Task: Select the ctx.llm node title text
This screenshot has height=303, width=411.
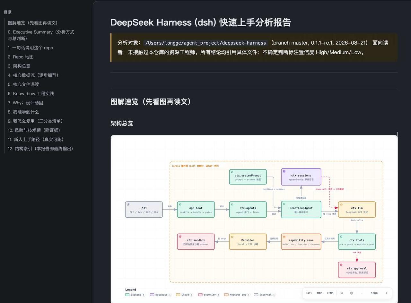Action: tap(357, 208)
